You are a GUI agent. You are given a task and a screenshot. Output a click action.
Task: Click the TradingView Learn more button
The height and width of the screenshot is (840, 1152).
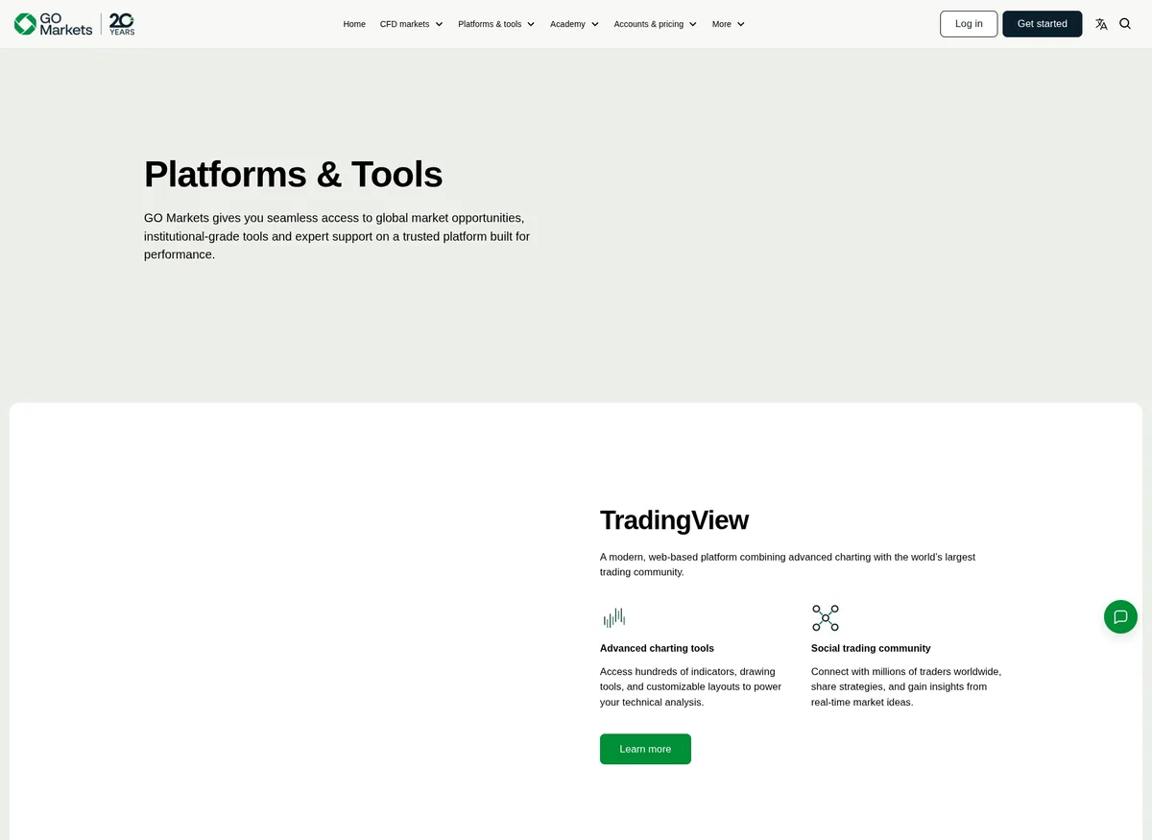pos(645,749)
